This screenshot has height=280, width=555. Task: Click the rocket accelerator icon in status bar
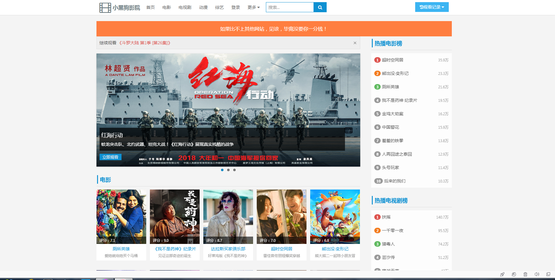pos(502,274)
